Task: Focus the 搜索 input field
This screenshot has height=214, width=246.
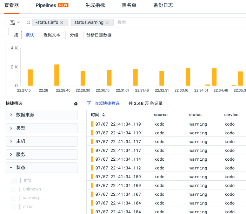Action: pyautogui.click(x=180, y=22)
